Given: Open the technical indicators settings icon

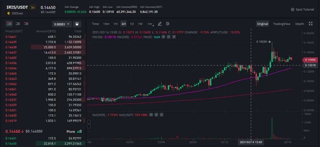Looking at the screenshot, I should 168,24.
